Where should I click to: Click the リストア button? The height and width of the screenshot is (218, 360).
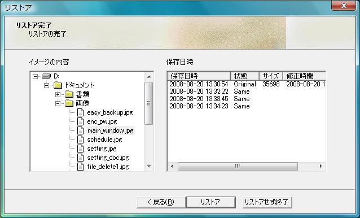point(210,202)
